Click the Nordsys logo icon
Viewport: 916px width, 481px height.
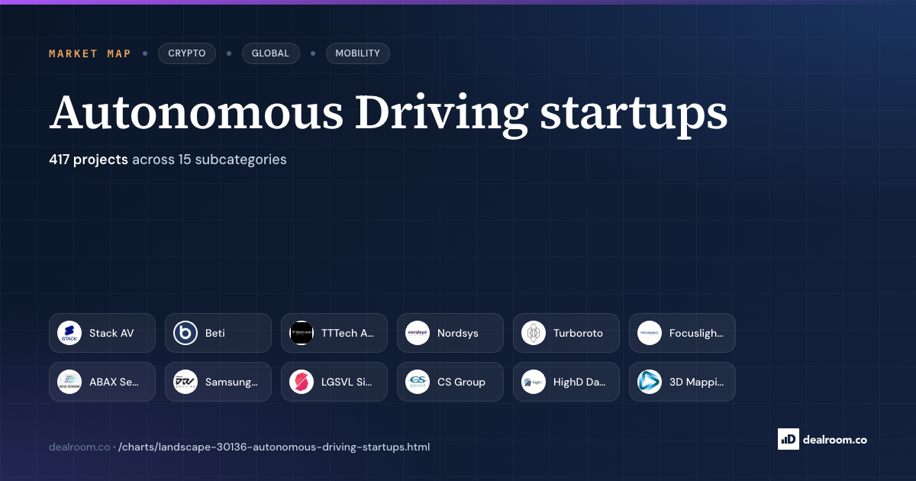(x=418, y=333)
